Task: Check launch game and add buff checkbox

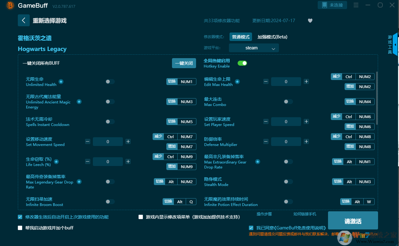Action: [x=20, y=228]
